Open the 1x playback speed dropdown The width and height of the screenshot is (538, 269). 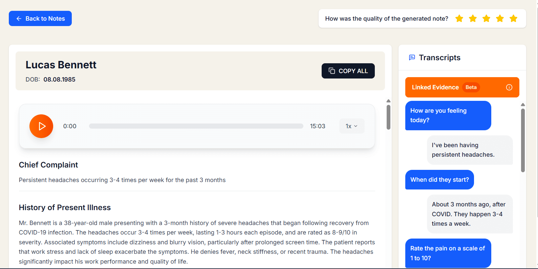point(351,126)
